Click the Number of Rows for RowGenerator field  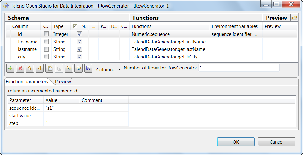[x=239, y=68]
